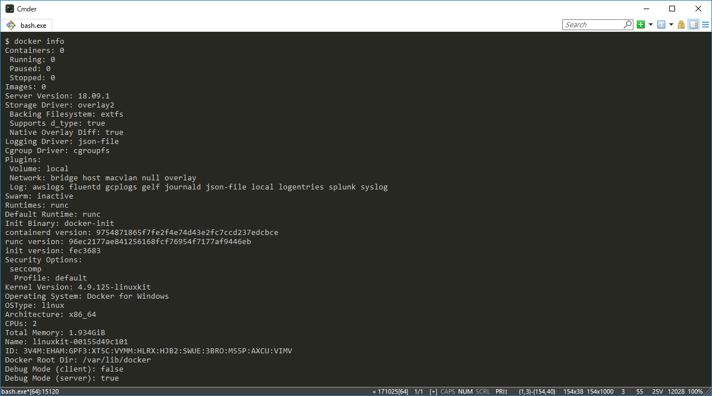Click the NUM indicator in status bar

coord(465,391)
